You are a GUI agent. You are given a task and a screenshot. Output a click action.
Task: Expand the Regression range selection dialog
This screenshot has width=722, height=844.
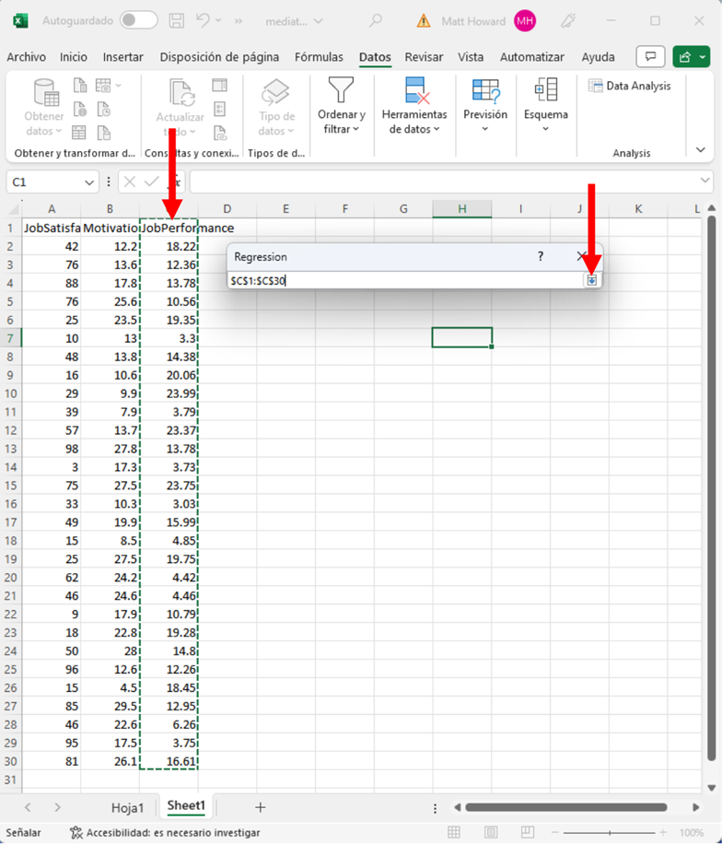pos(592,280)
